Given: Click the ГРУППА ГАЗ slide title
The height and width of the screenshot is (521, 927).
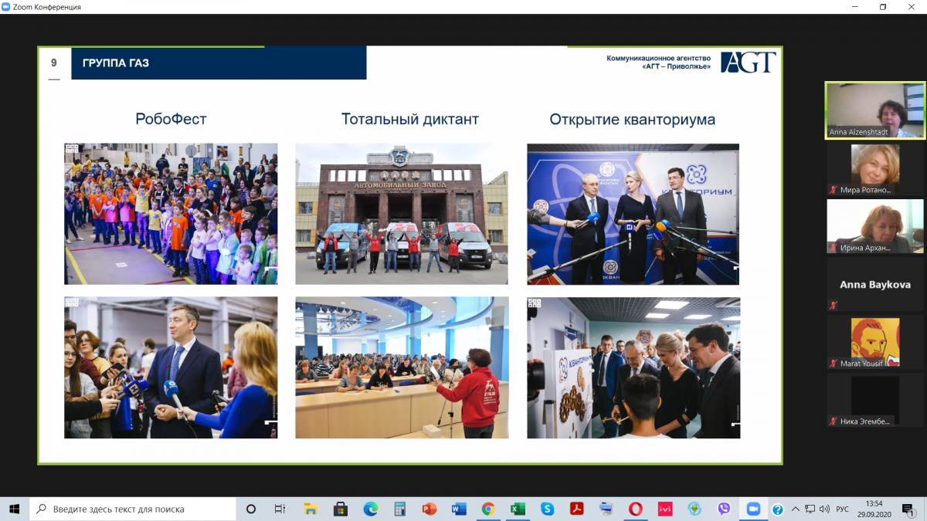Looking at the screenshot, I should 116,63.
